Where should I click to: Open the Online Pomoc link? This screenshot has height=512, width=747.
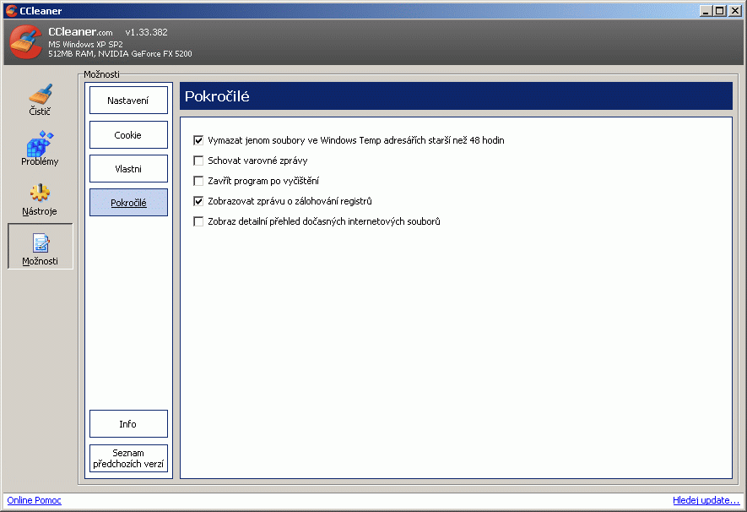click(x=35, y=500)
